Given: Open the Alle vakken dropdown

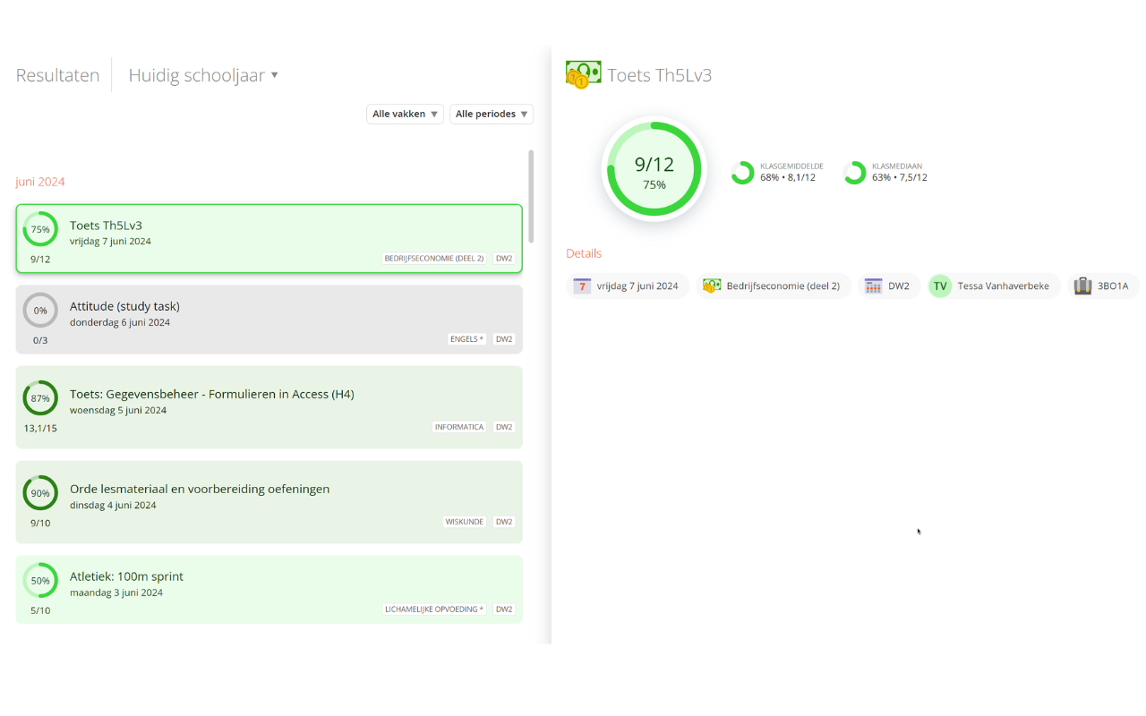Looking at the screenshot, I should (x=405, y=114).
